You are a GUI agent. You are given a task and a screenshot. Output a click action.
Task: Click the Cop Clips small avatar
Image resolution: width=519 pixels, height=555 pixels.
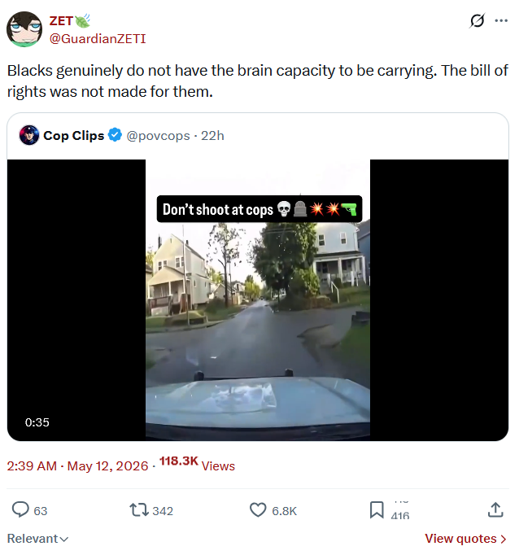[x=29, y=135]
